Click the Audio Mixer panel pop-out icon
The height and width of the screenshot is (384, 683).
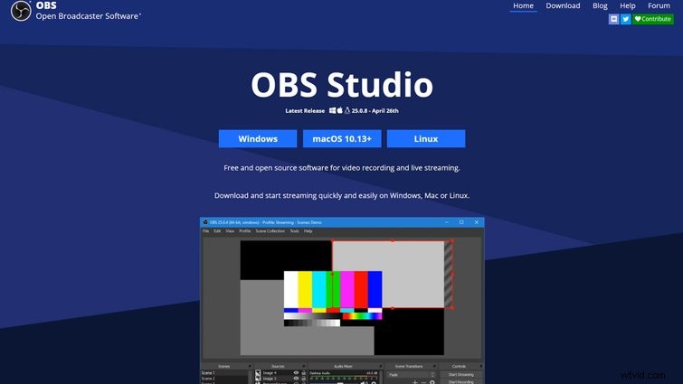pyautogui.click(x=380, y=366)
